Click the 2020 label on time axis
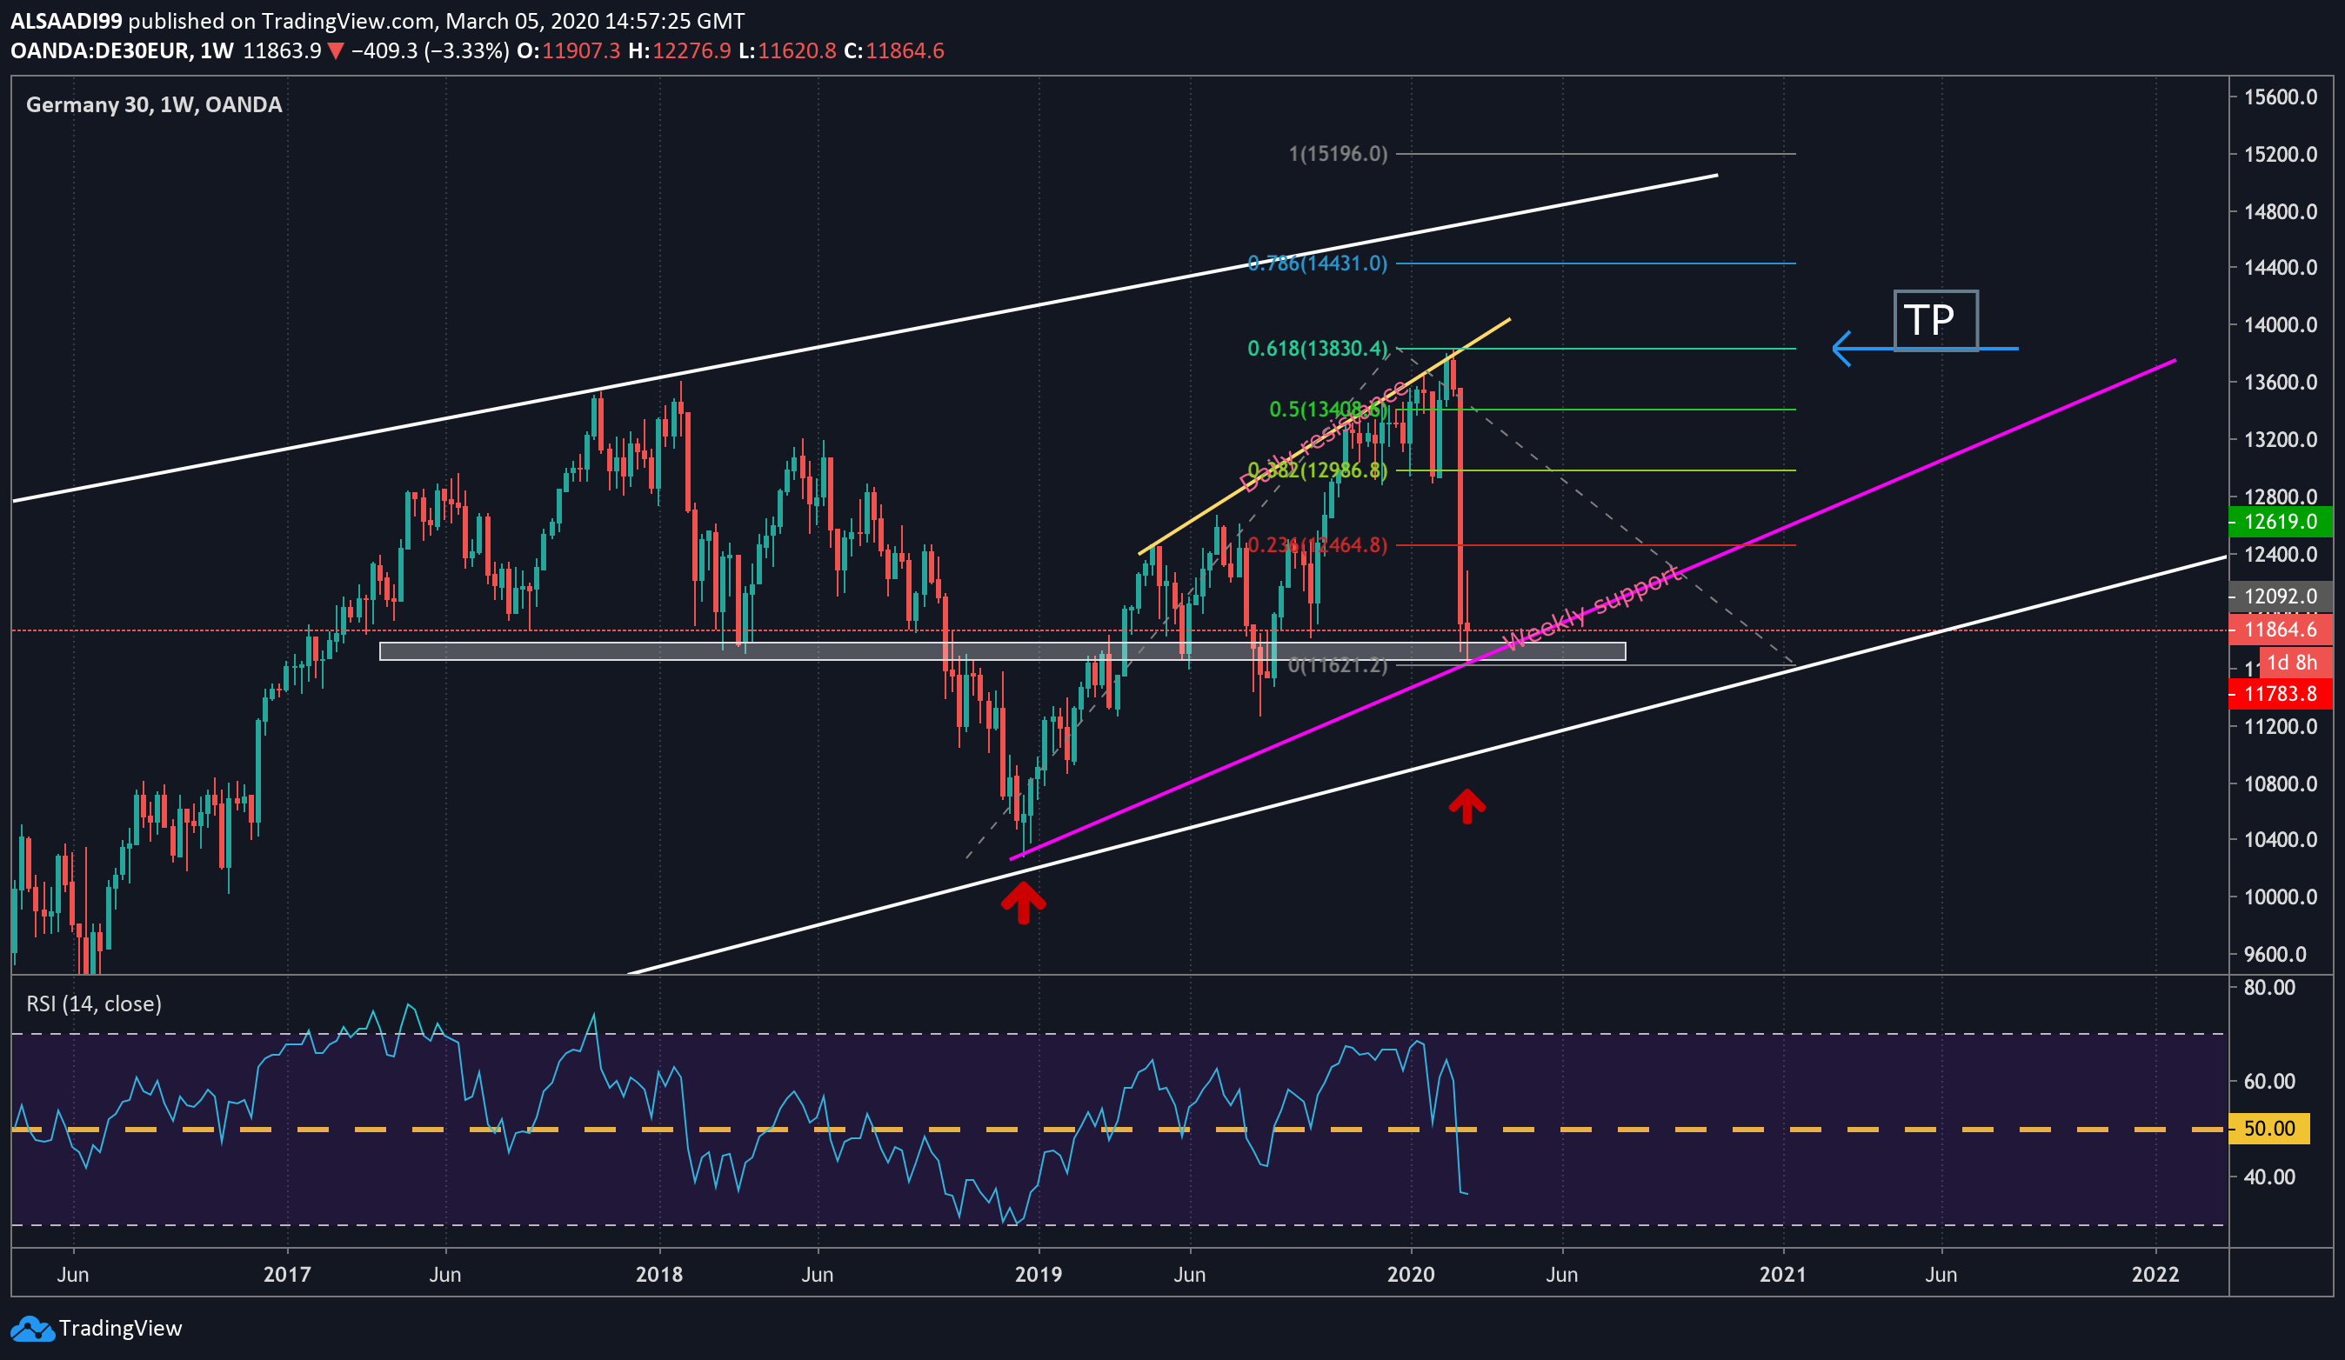This screenshot has width=2345, height=1360. 1411,1275
